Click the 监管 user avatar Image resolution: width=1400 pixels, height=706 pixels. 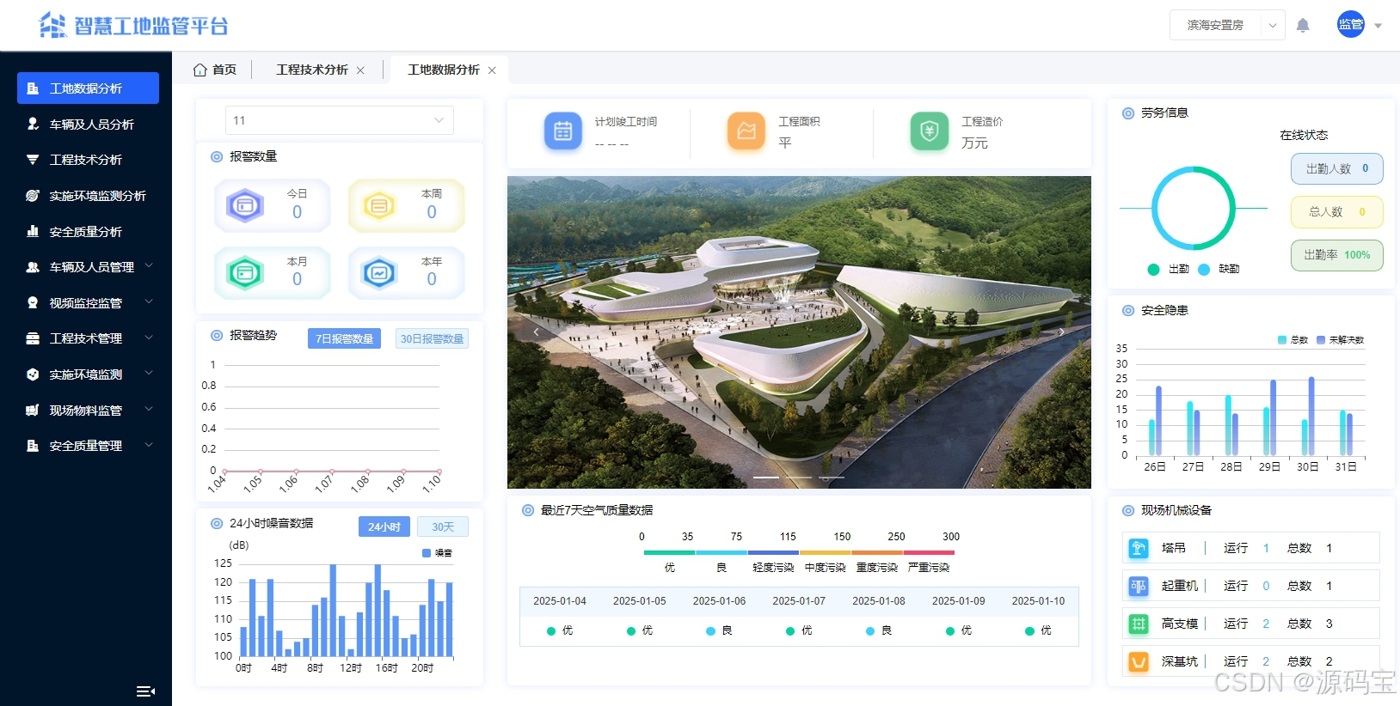[x=1350, y=24]
